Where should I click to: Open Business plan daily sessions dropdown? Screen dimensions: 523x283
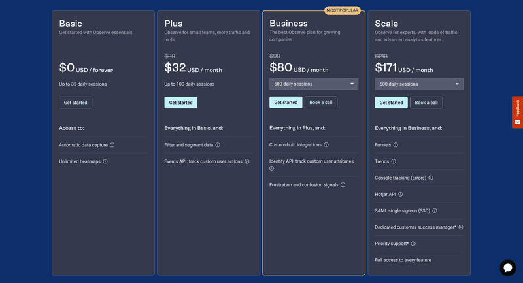click(314, 84)
